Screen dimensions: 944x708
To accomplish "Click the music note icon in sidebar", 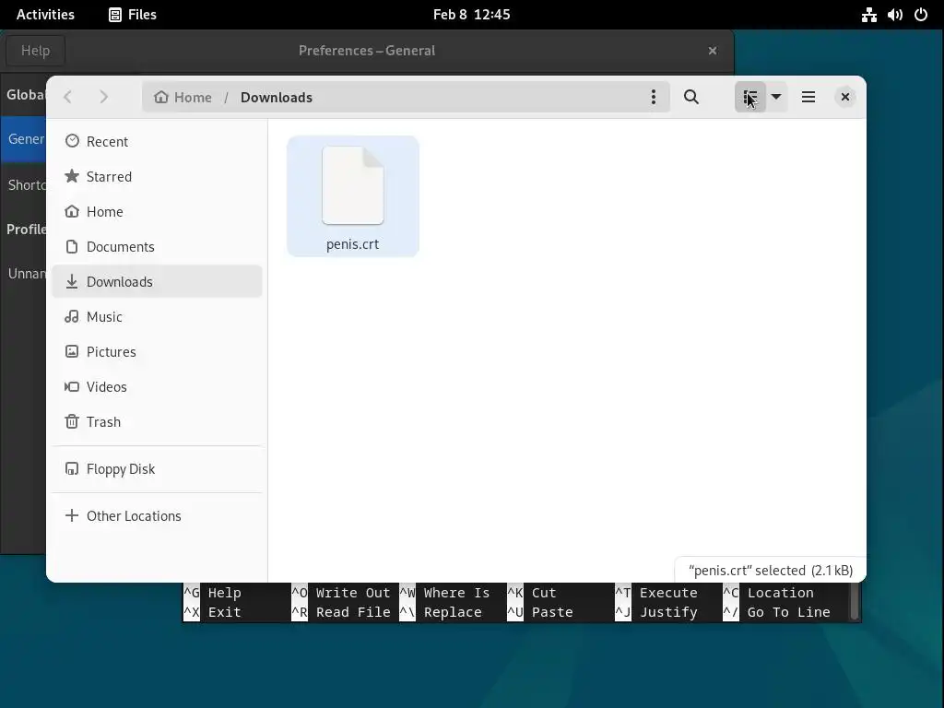I will pos(72,316).
